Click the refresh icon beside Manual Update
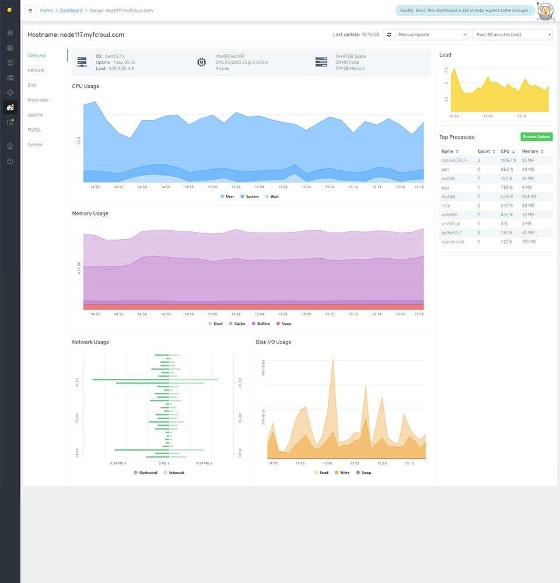This screenshot has height=583, width=560. 388,35
